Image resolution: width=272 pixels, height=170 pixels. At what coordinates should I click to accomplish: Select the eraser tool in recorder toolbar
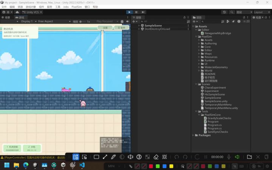[156, 157]
